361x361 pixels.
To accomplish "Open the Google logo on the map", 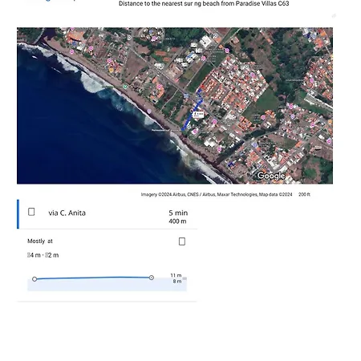I will pos(271,176).
